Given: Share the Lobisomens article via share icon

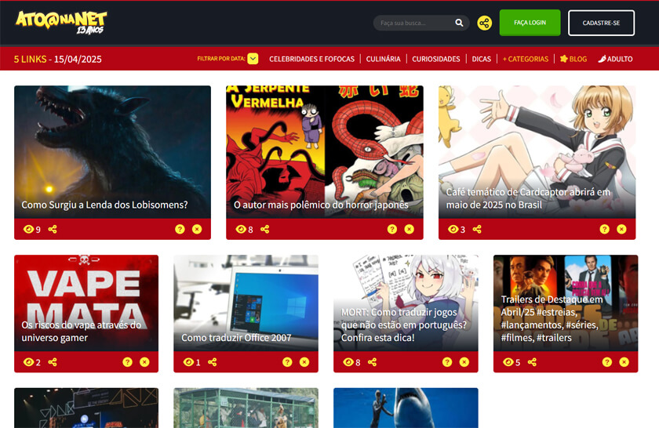Looking at the screenshot, I should click(53, 229).
